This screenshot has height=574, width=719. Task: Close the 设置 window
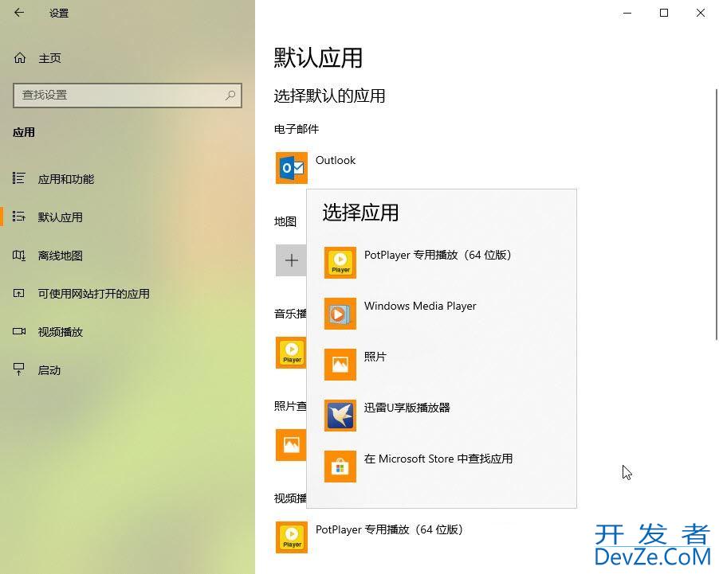coord(700,13)
